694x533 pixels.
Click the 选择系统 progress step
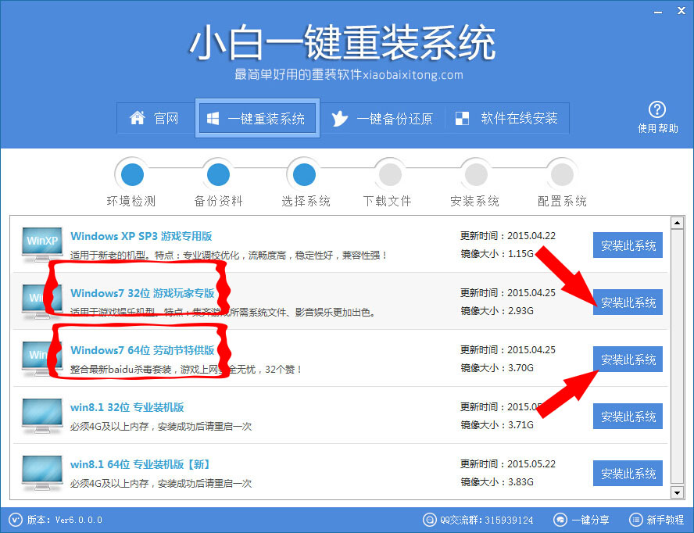[303, 173]
